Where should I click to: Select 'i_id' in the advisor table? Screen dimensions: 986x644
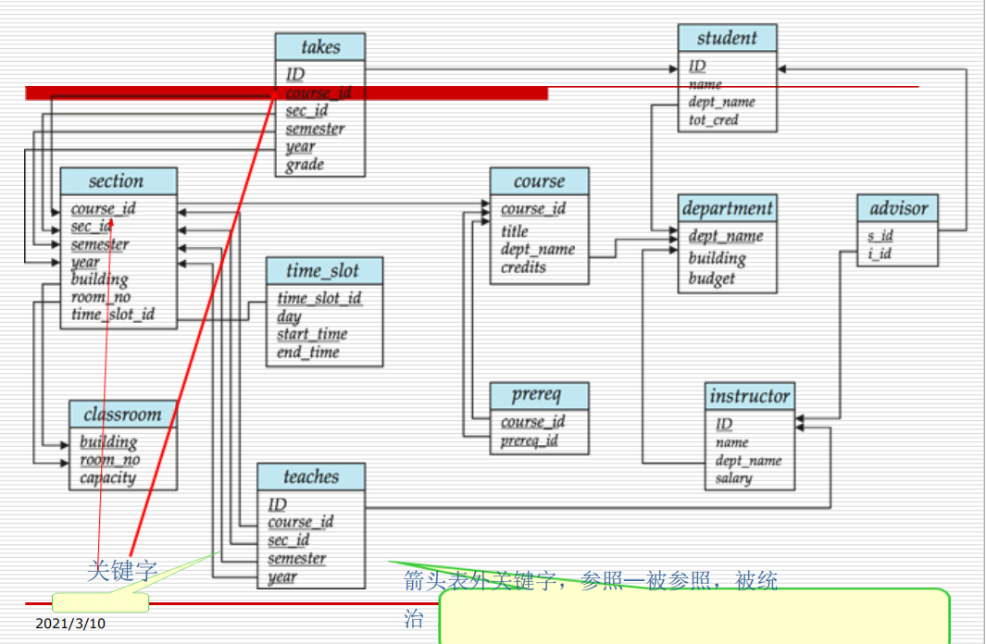click(x=880, y=254)
